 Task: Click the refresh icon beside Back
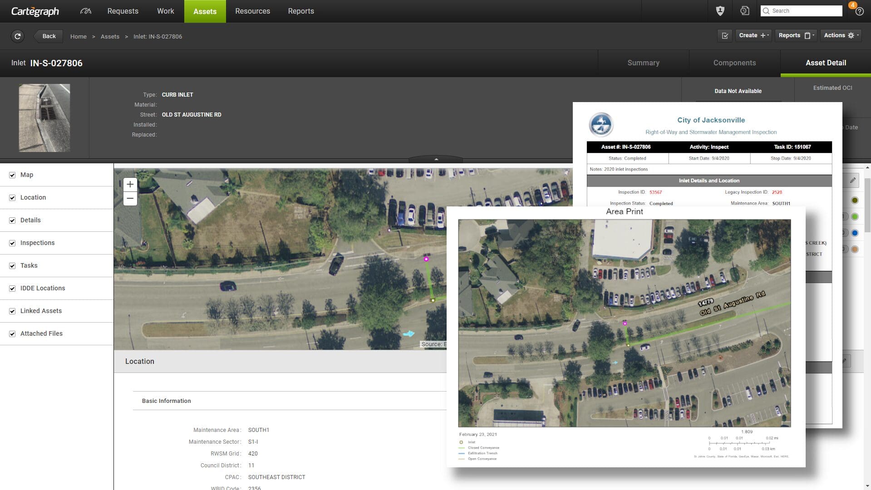coord(18,36)
